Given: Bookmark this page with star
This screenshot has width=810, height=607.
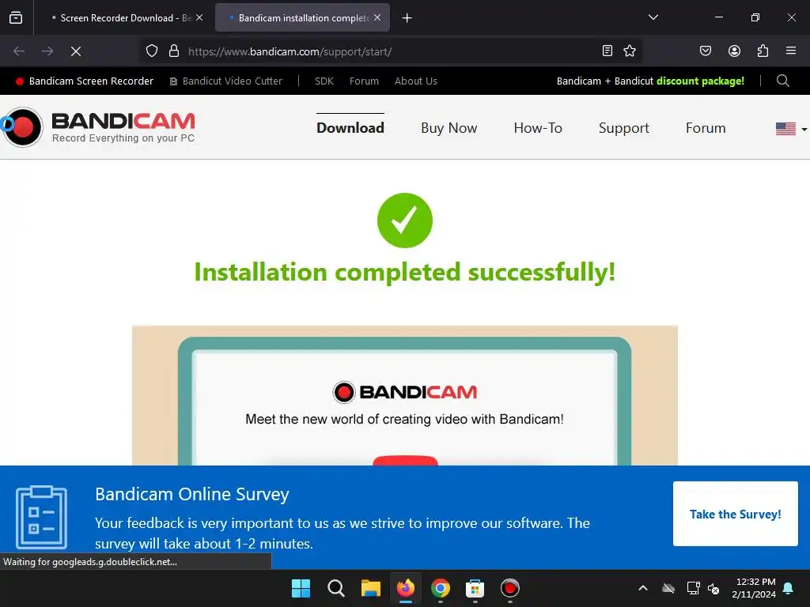Looking at the screenshot, I should click(x=629, y=51).
